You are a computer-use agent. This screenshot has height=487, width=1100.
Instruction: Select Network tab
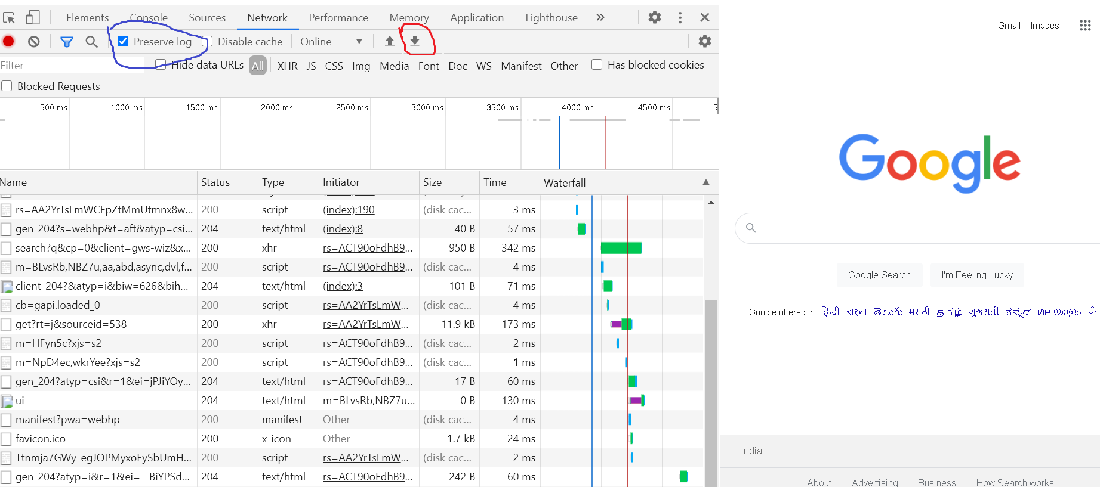[x=267, y=18]
